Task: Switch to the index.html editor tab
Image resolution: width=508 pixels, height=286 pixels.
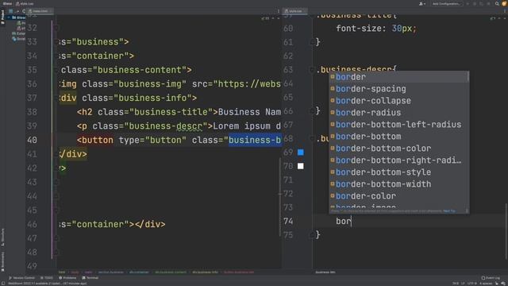Action: click(x=40, y=11)
